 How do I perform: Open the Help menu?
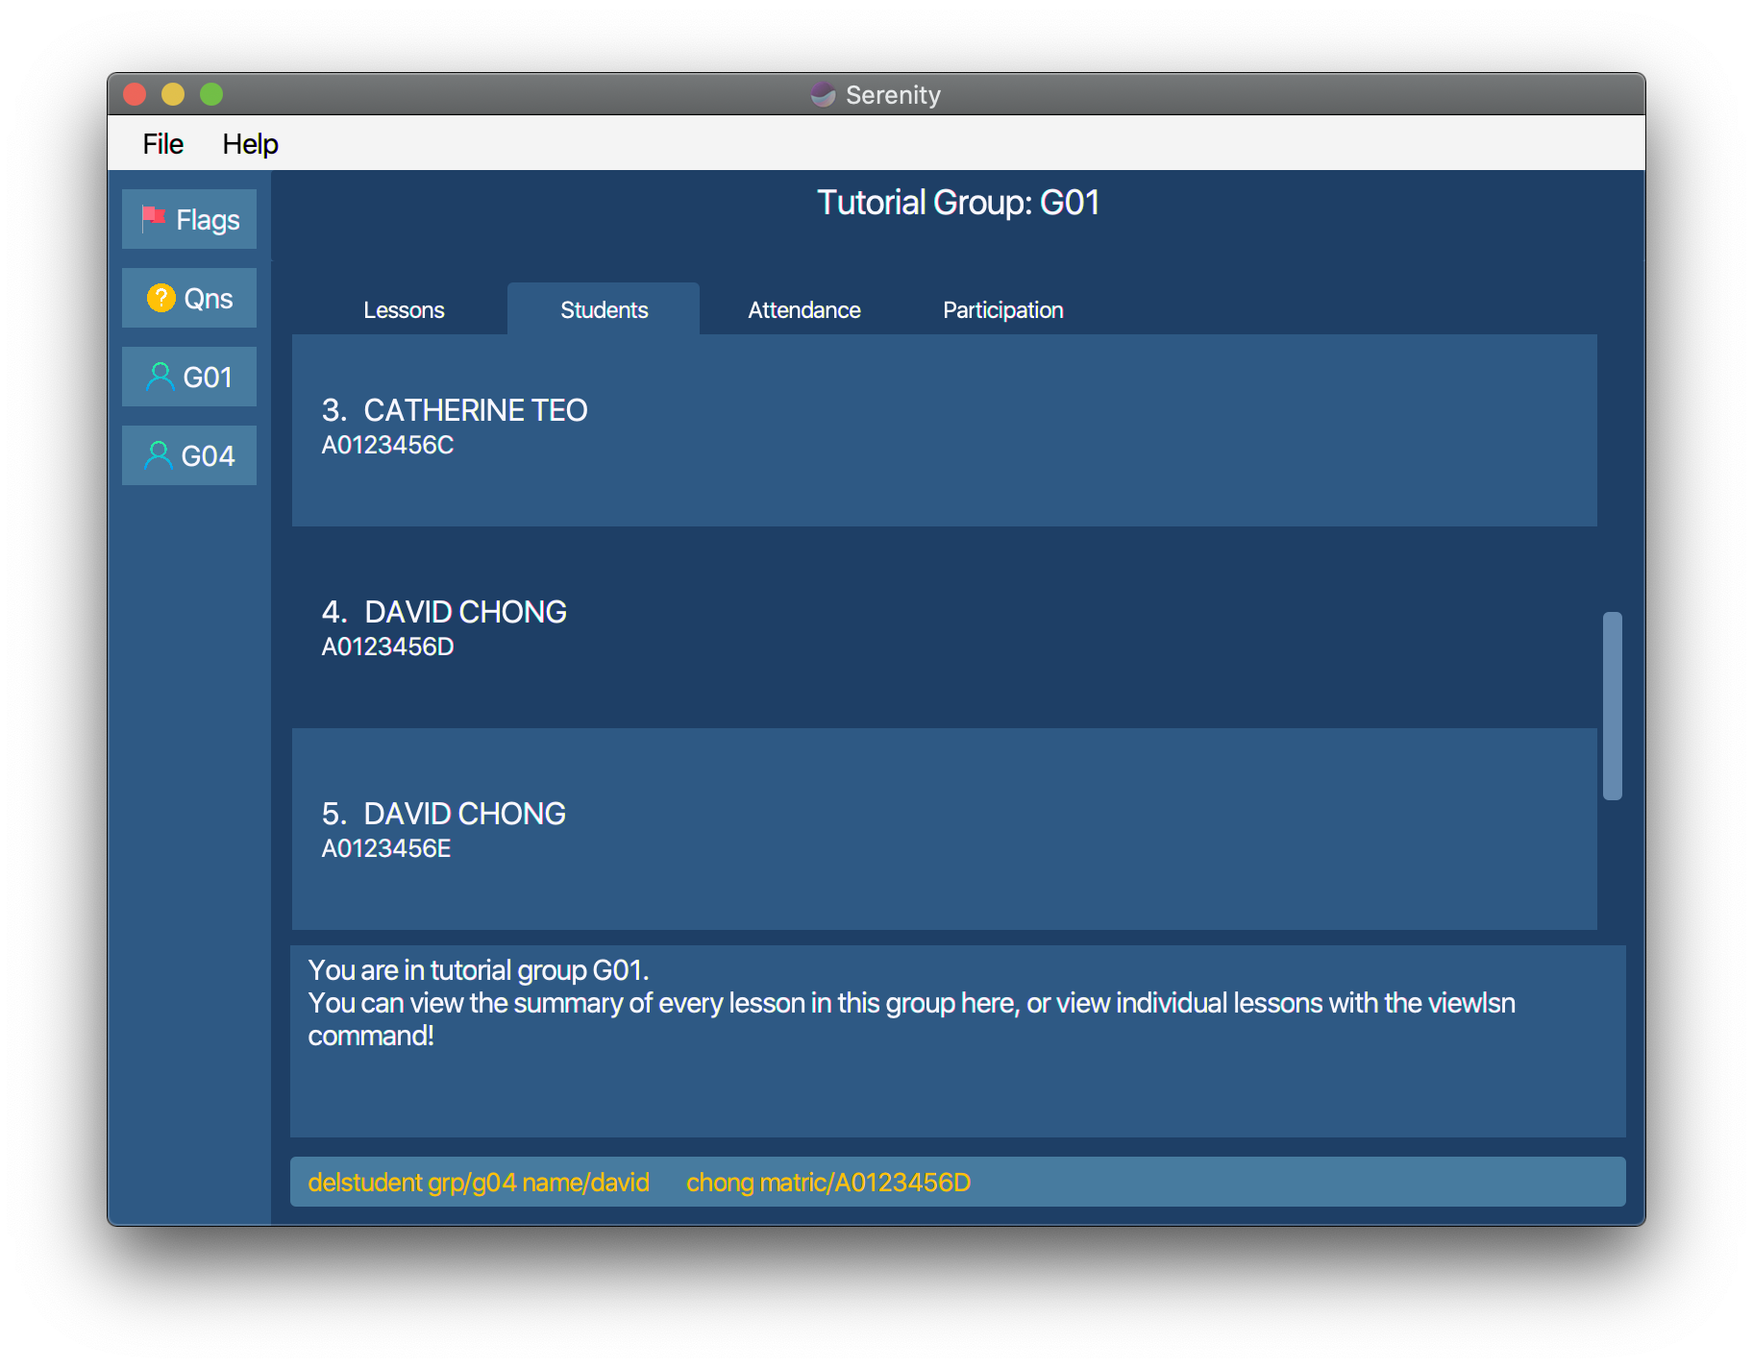(x=250, y=143)
